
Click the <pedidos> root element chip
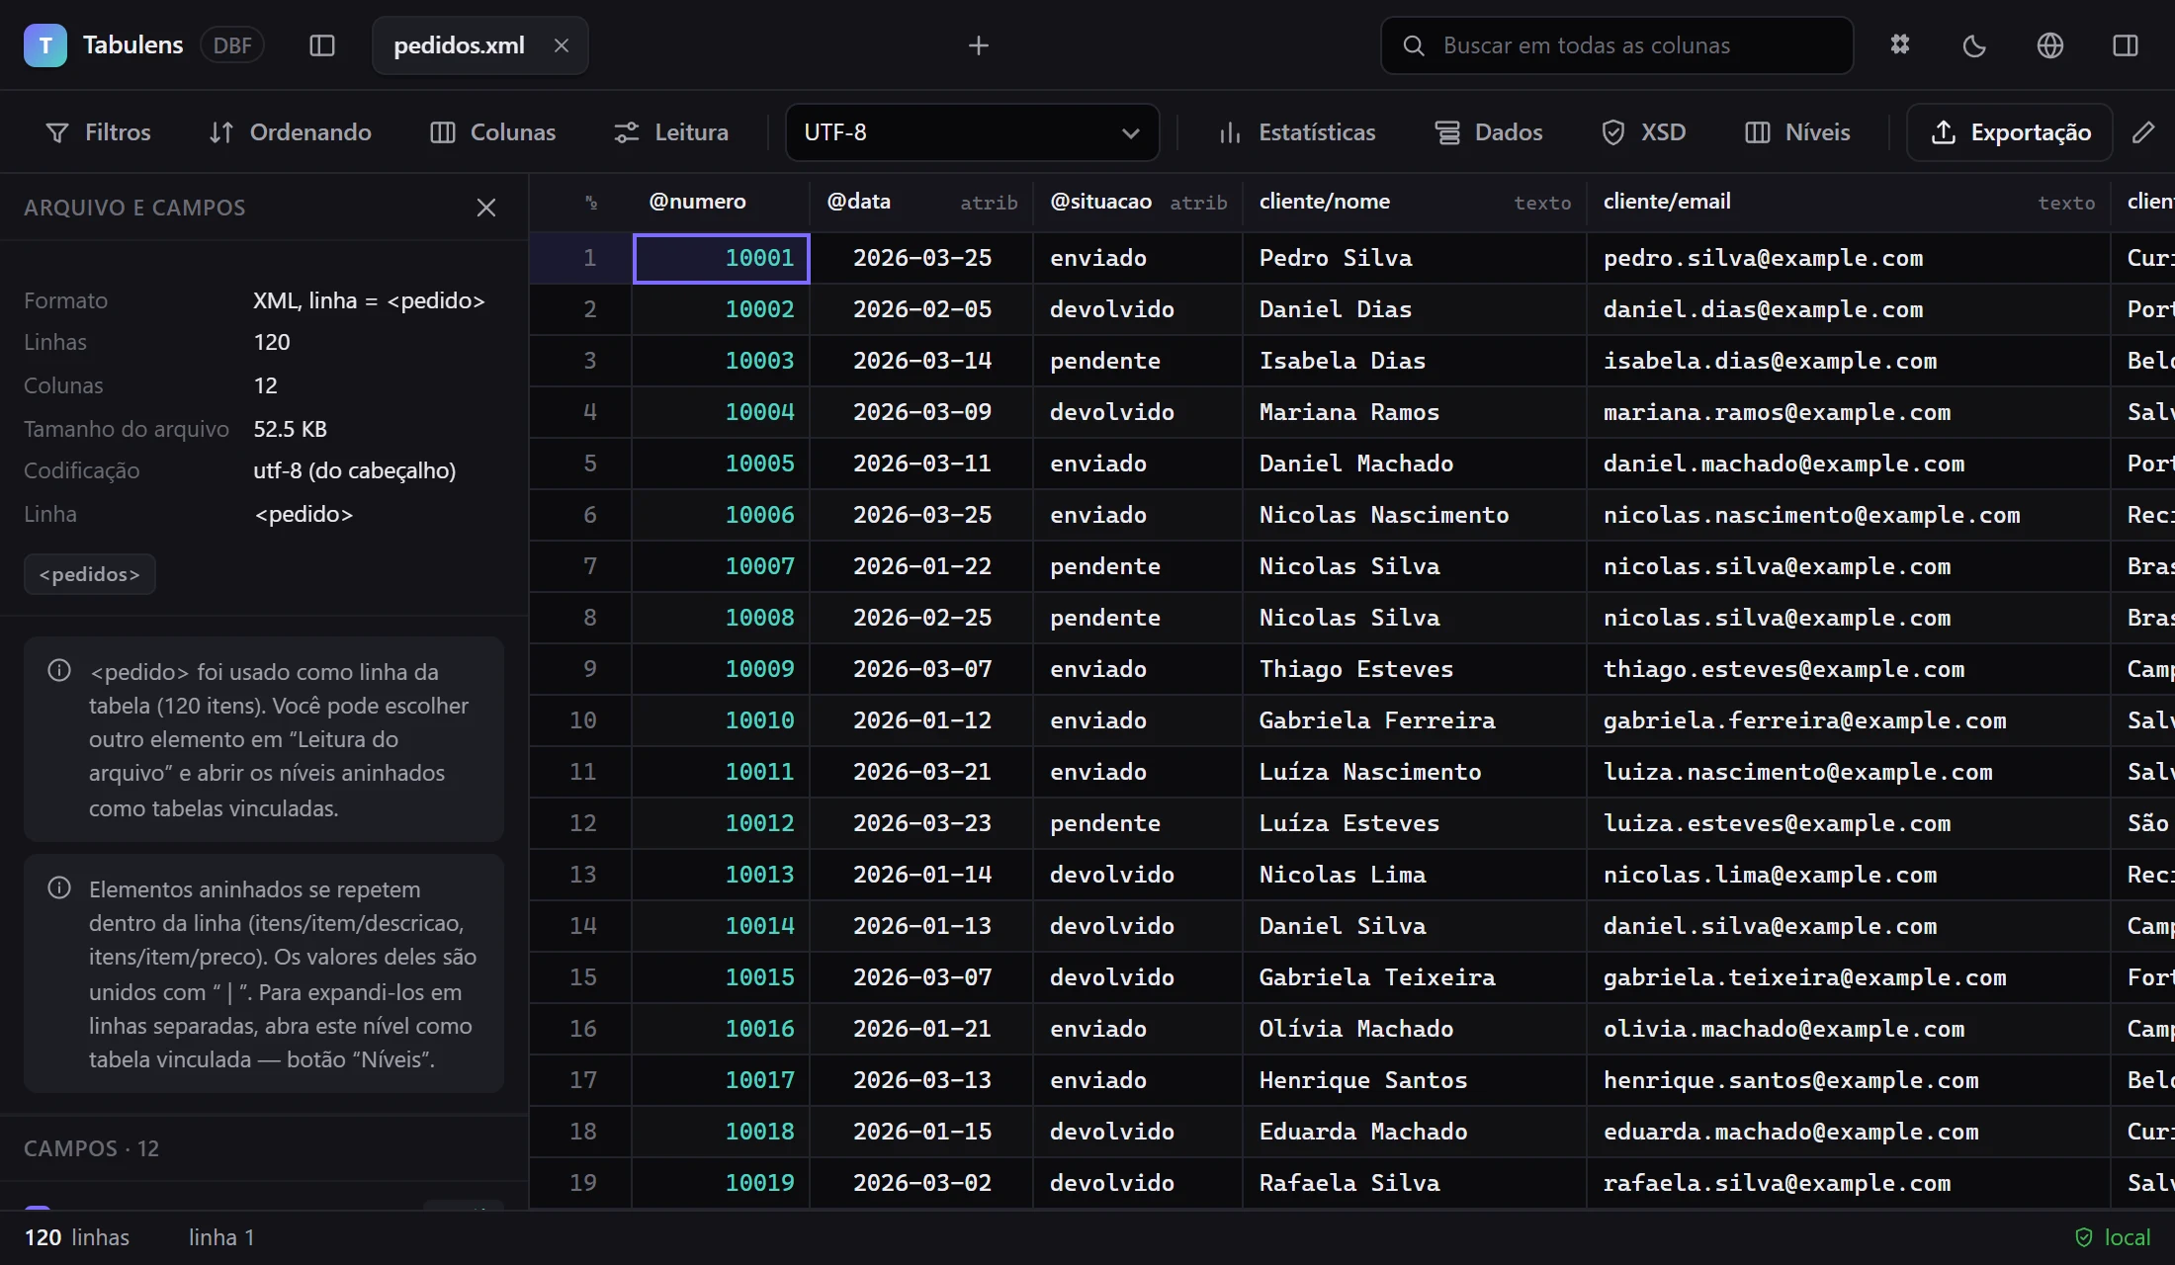coord(90,574)
